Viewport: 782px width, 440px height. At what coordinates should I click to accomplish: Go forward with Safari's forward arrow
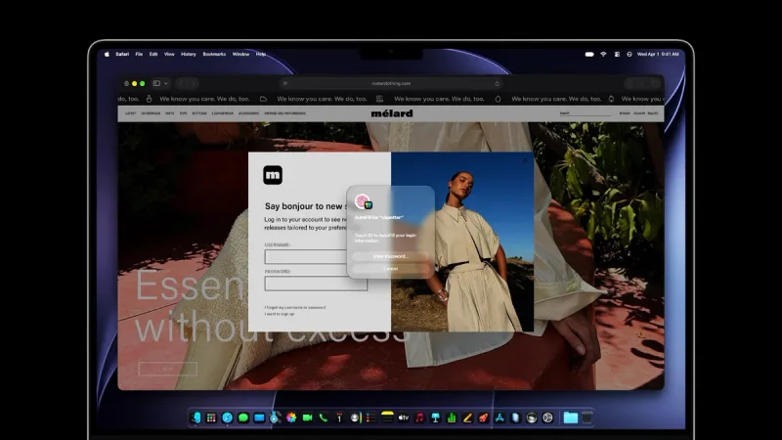point(194,83)
